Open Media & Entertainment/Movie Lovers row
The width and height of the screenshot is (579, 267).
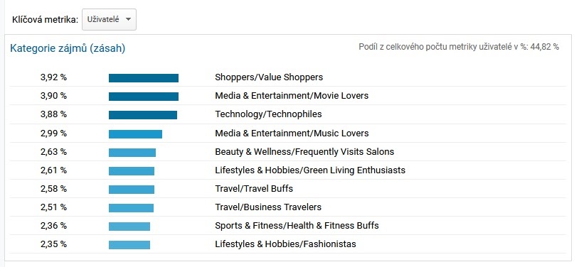coord(292,96)
